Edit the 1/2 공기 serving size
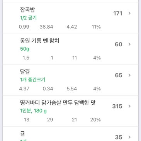 coord(28,18)
